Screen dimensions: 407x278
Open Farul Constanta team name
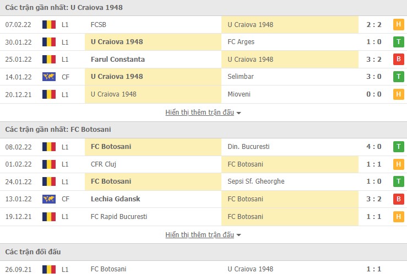[117, 59]
